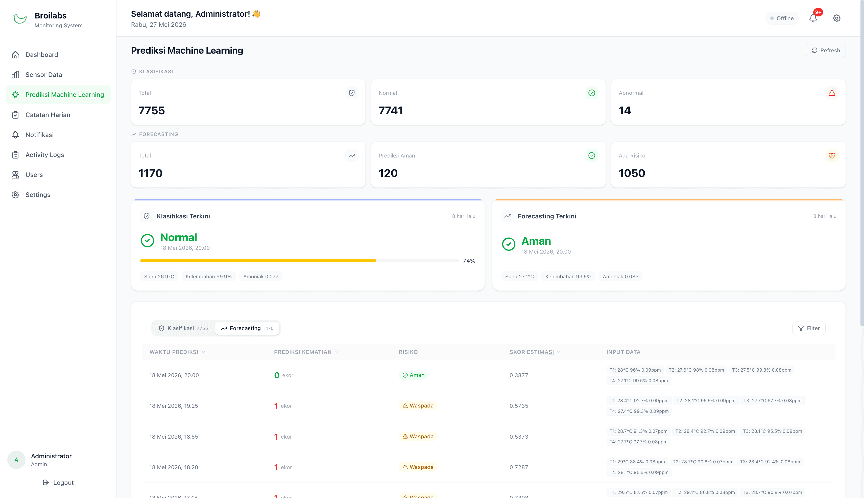Click the Abnormal warning triangle icon
Viewport: 864px width, 498px height.
(831, 93)
